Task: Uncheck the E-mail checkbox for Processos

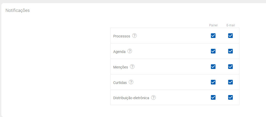Action: [x=230, y=36]
